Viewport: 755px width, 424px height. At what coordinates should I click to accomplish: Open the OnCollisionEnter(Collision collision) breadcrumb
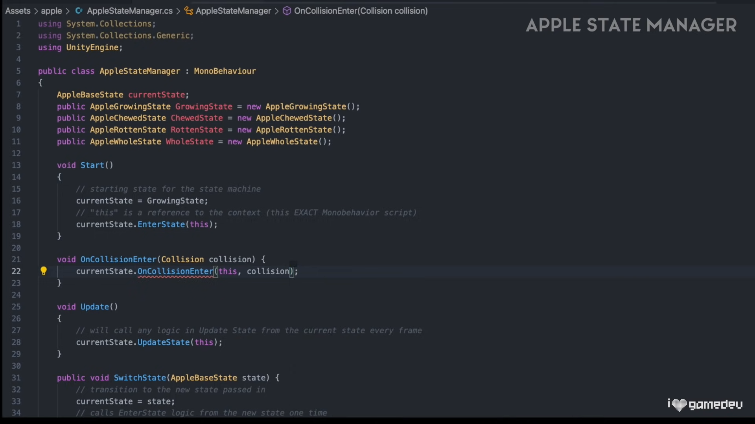(x=361, y=11)
